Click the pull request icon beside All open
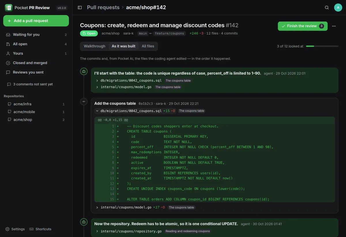346x237 pixels. pos(8,44)
